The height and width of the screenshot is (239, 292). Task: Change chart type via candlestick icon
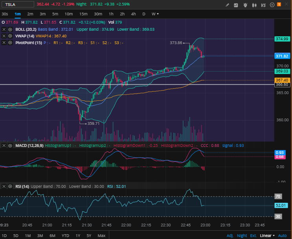[x=254, y=5]
